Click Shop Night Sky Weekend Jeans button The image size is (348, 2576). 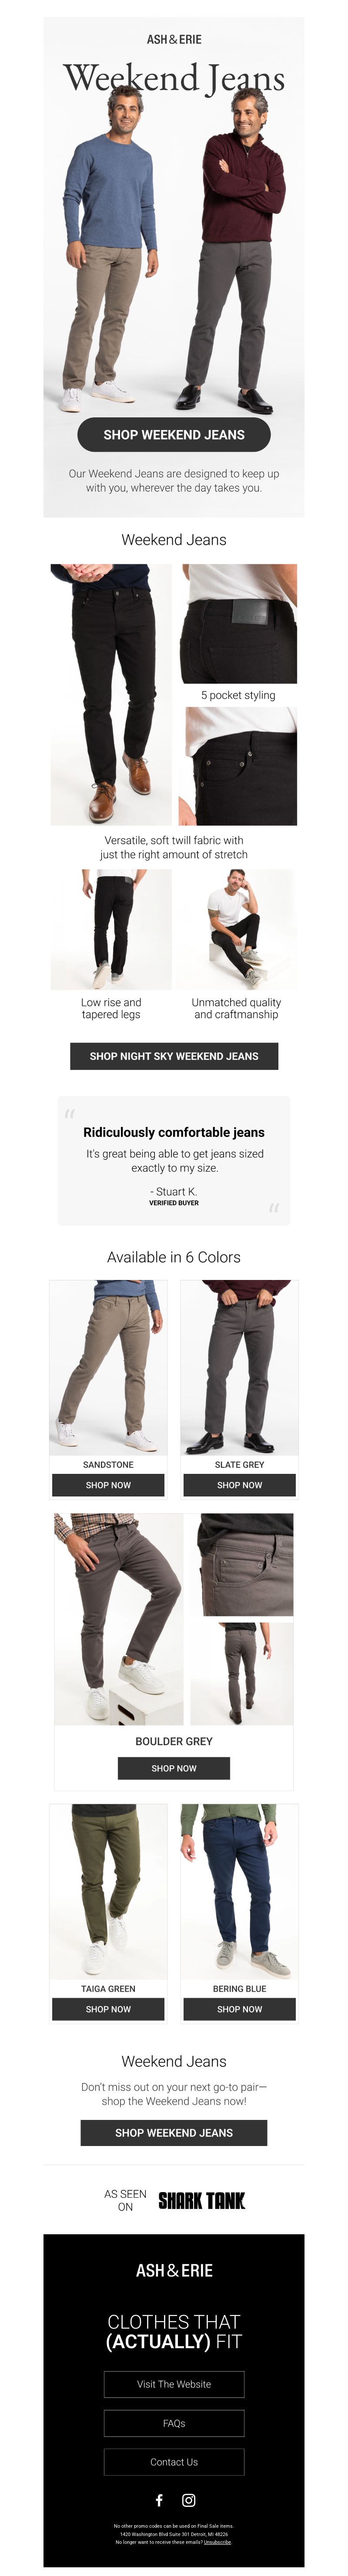point(174,1056)
